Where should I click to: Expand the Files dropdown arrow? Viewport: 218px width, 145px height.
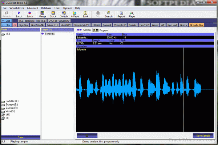pyautogui.click(x=3, y=25)
